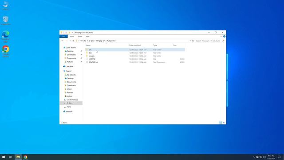Select the README.txt file icon
Image resolution: width=284 pixels, height=160 pixels.
coord(87,62)
